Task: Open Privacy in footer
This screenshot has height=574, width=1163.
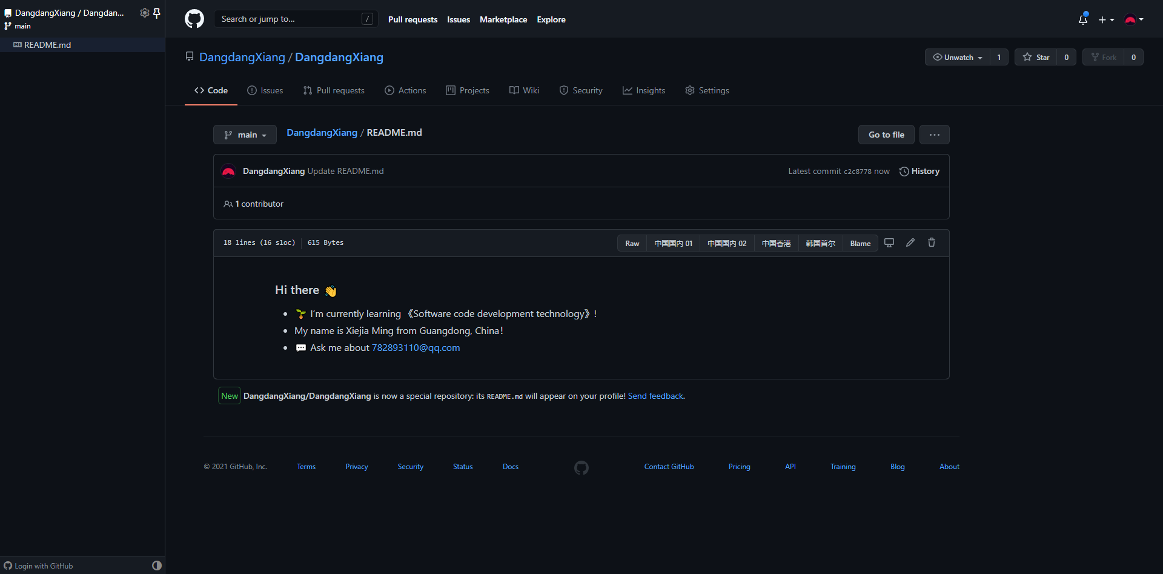Action: point(357,467)
